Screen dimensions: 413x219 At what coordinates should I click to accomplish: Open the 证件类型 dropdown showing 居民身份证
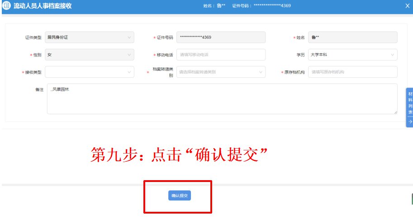90,37
